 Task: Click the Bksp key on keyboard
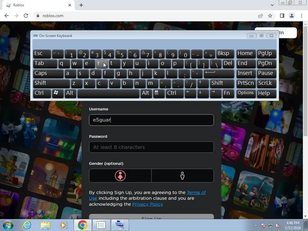(225, 54)
